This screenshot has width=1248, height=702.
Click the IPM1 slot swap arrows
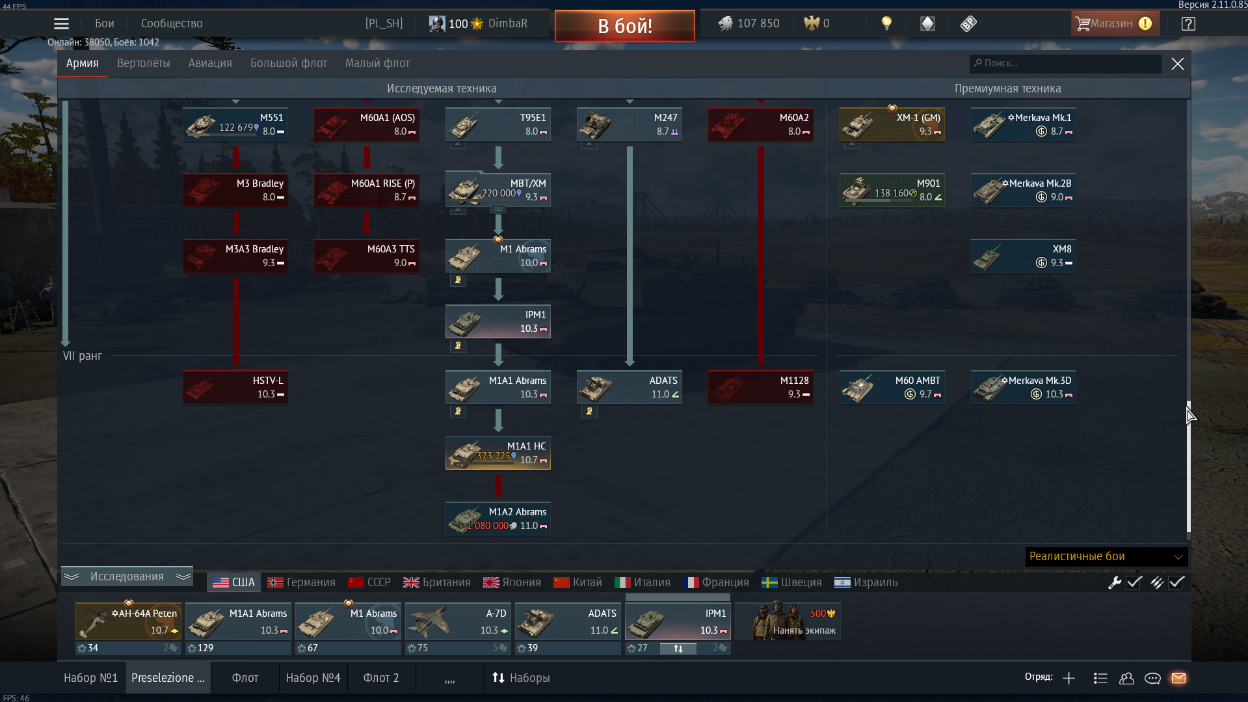click(x=678, y=649)
